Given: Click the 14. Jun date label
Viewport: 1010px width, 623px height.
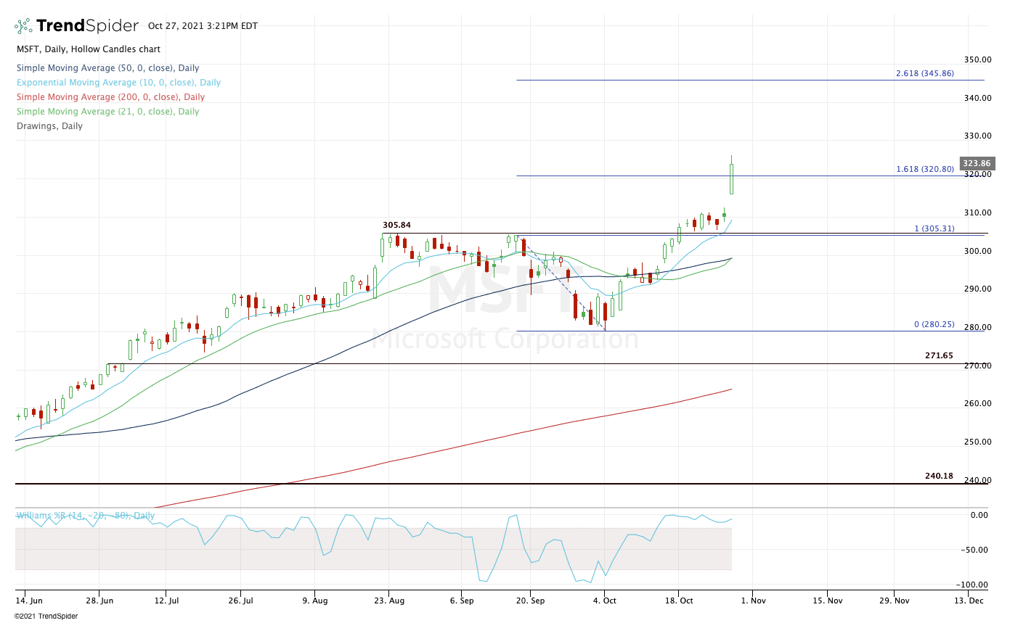Looking at the screenshot, I should 29,601.
